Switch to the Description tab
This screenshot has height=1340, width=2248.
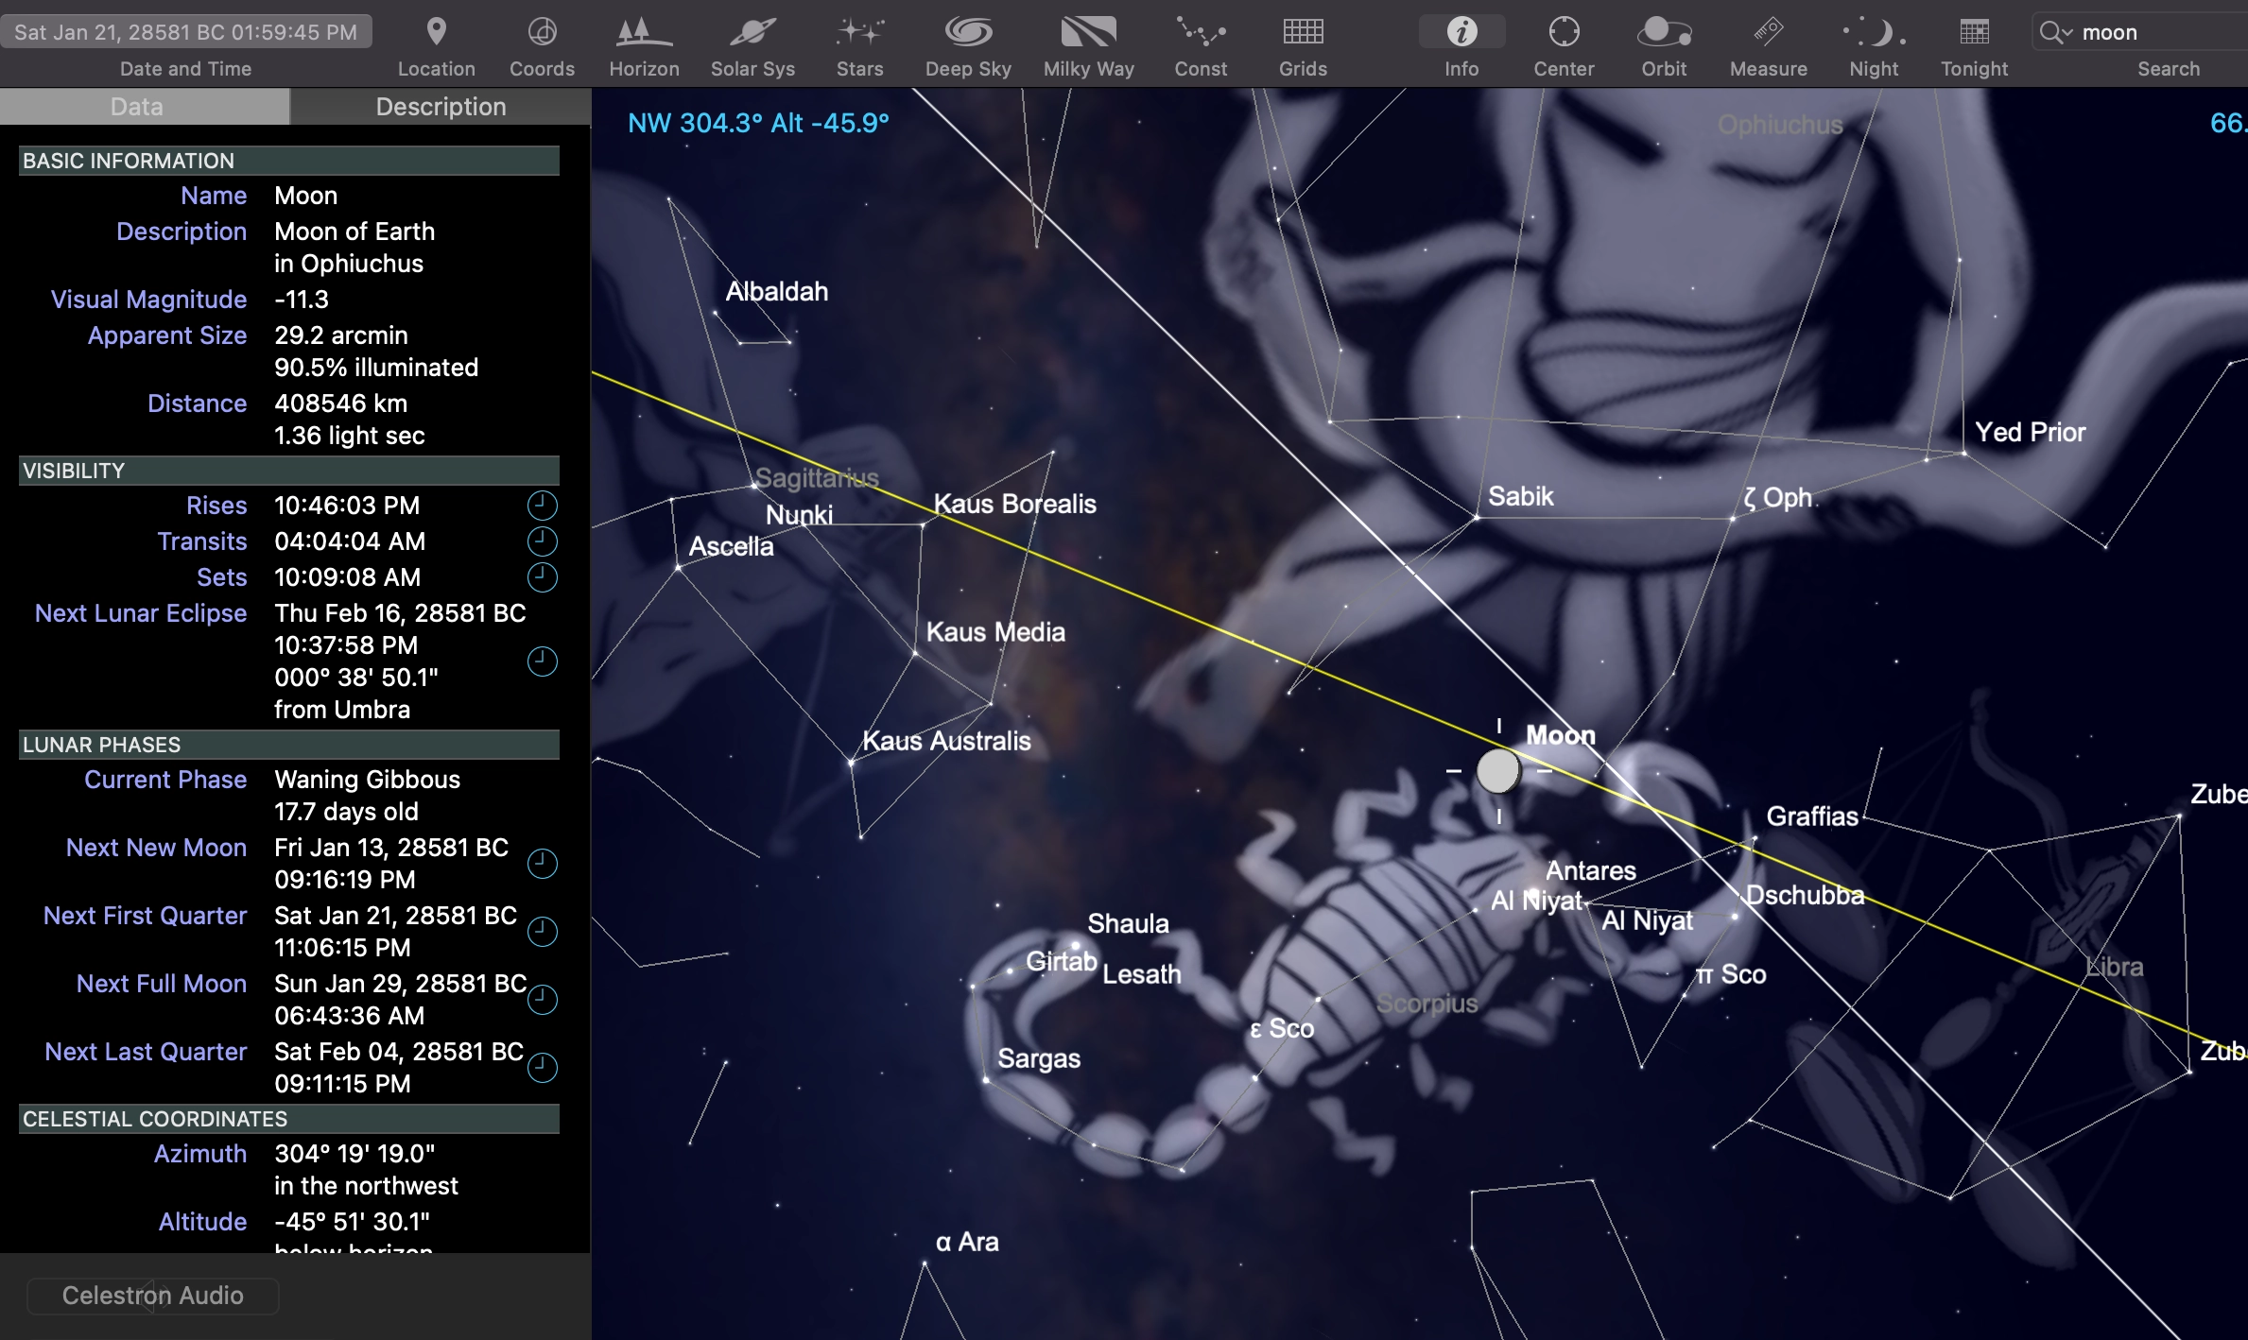pos(441,107)
